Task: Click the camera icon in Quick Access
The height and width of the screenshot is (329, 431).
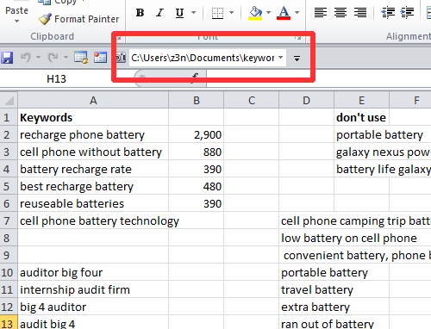Action: pos(121,58)
